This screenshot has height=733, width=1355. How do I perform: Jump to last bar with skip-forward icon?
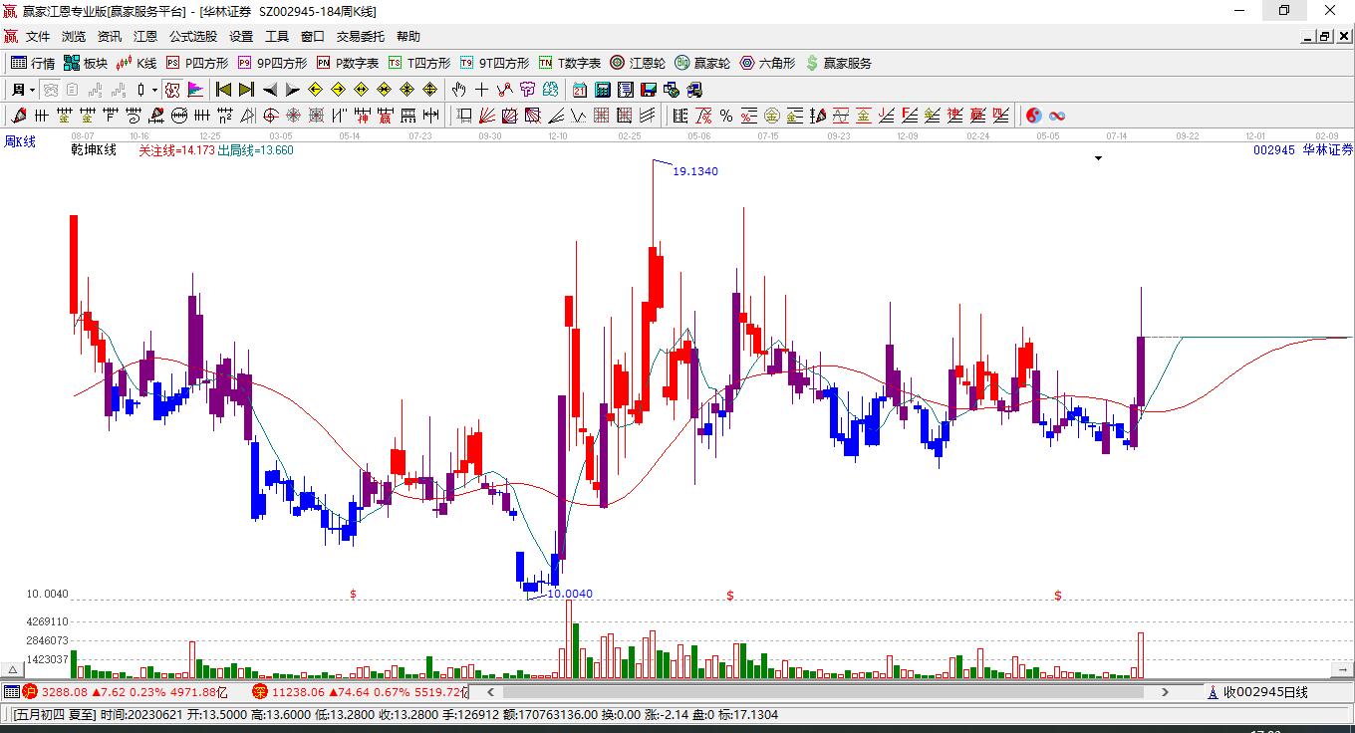pyautogui.click(x=246, y=90)
